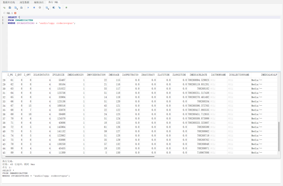283x186 pixels.
Task: Stop execution using the stop icon
Action: [40, 7]
